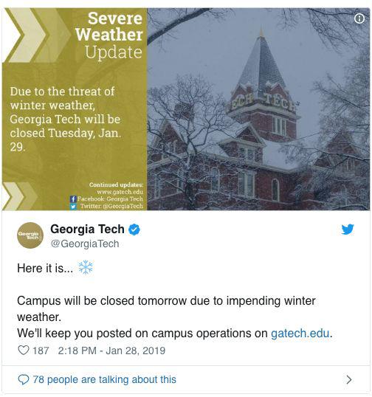Viewport: 372px width, 397px height.
Task: Expand the conversation with the right chevron
Action: 349,379
